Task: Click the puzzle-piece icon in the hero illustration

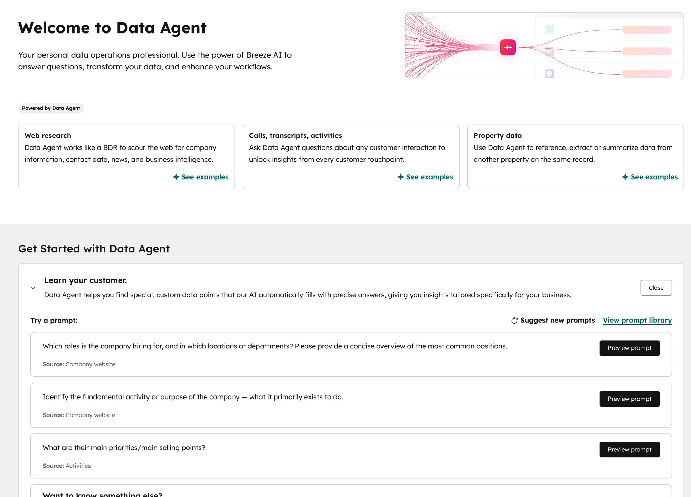Action: pos(549,51)
